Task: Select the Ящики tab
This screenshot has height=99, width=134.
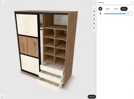Action: point(124,9)
